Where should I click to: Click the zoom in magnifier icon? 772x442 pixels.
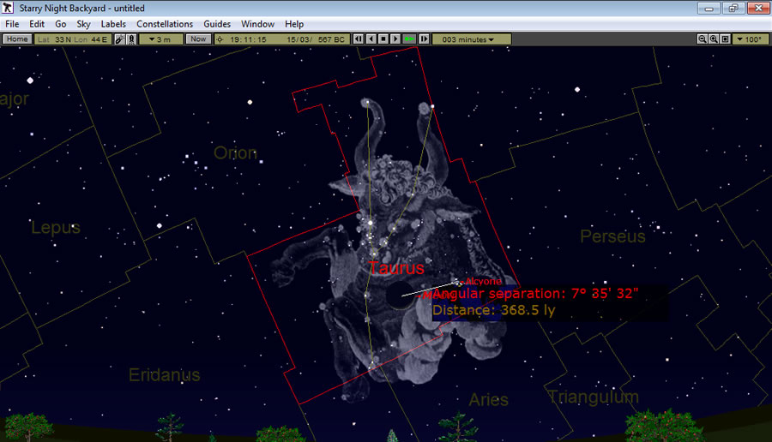714,39
